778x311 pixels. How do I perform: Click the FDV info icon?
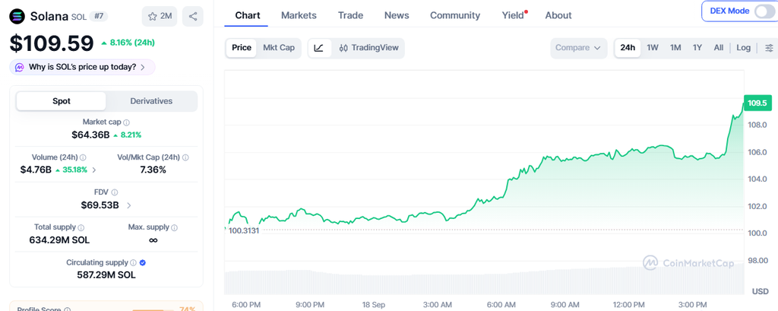pos(115,192)
